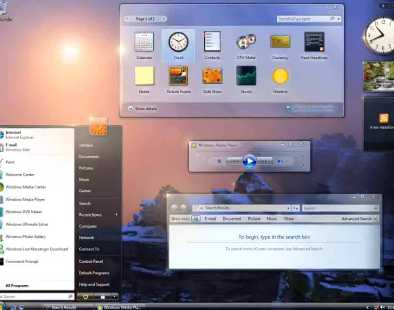The image size is (394, 310).
Task: Select the Feed Headlines gadget
Action: point(314,41)
